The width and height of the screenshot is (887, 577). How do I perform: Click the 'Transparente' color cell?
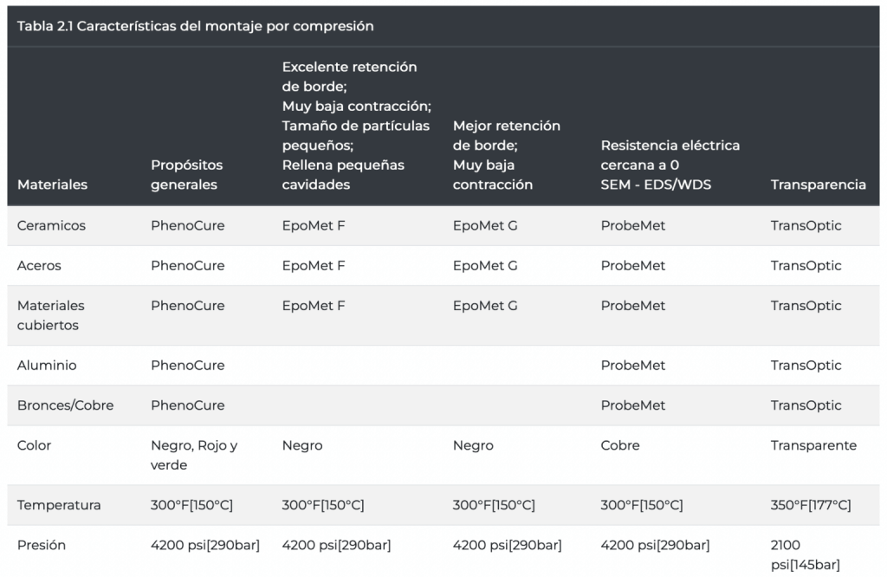point(813,445)
